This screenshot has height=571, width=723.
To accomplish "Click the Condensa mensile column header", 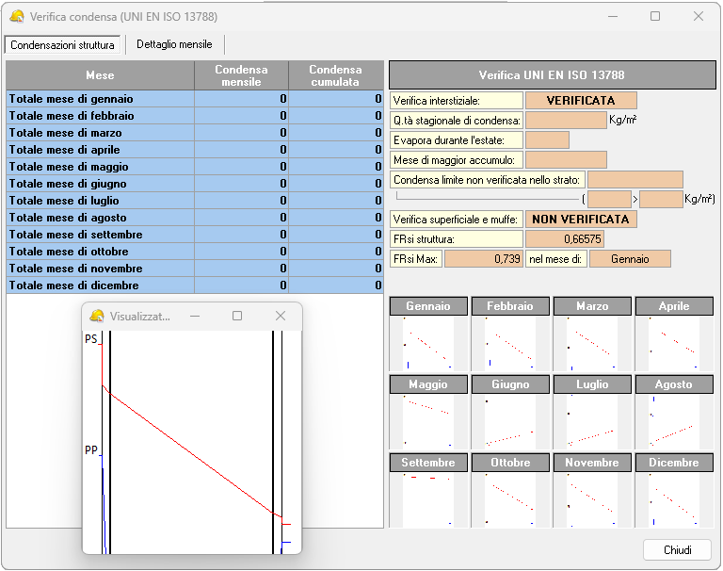I will [241, 75].
